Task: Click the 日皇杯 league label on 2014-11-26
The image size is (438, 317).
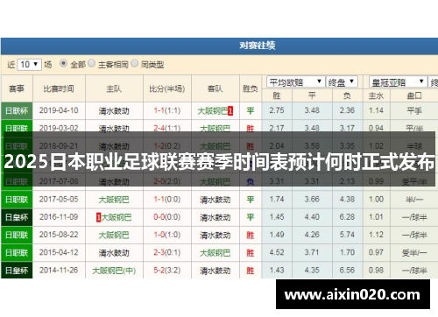Action: [x=17, y=271]
